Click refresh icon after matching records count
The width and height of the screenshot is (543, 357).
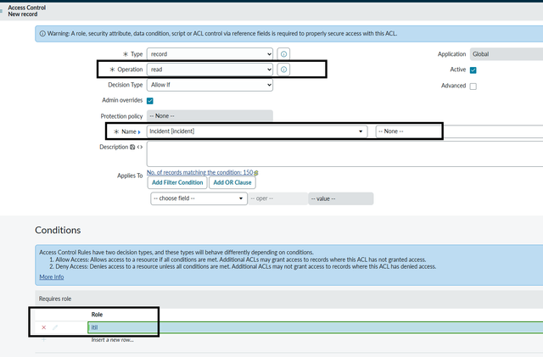256,173
